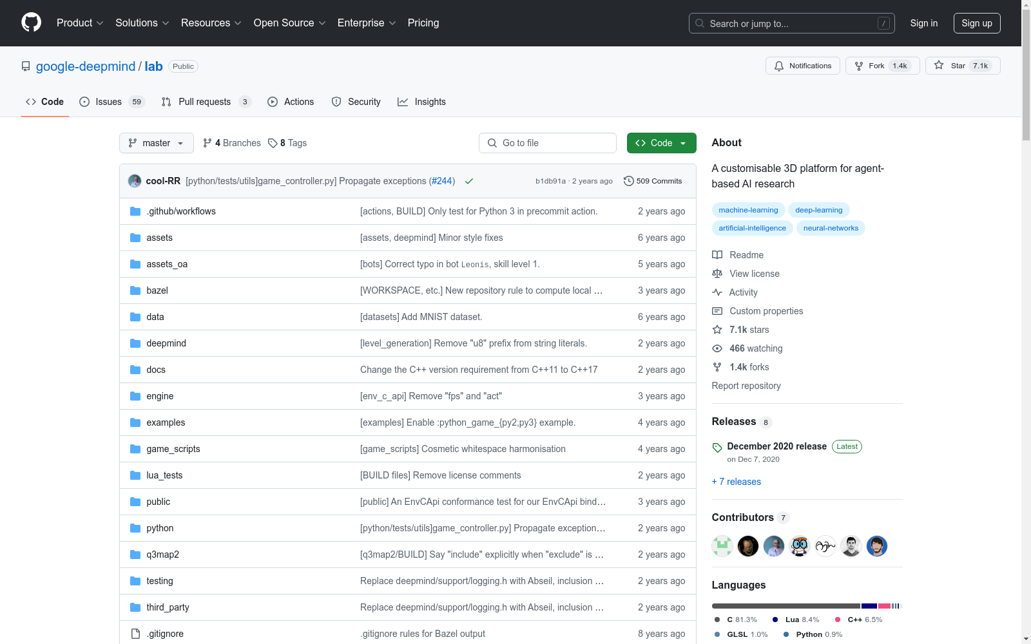1031x644 pixels.
Task: Expand the Product menu
Action: tap(80, 23)
